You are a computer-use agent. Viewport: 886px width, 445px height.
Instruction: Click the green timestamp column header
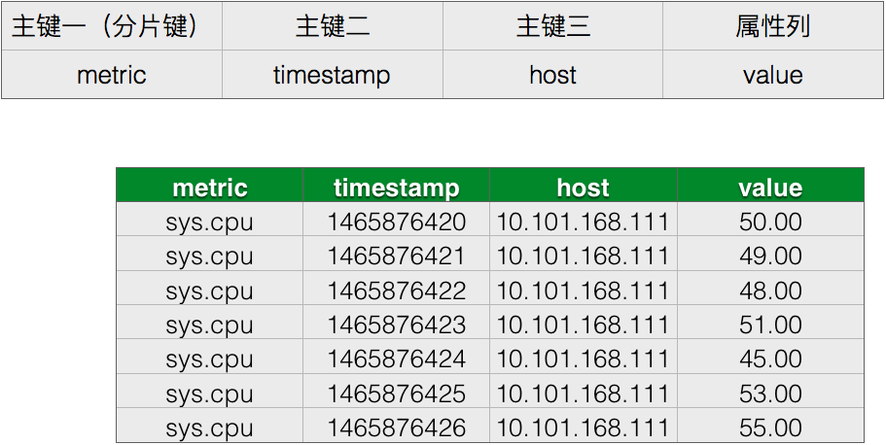(396, 186)
